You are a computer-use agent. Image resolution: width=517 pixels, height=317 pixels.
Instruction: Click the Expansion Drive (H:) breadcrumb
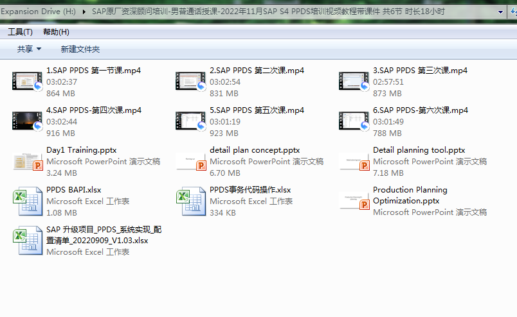[39, 12]
